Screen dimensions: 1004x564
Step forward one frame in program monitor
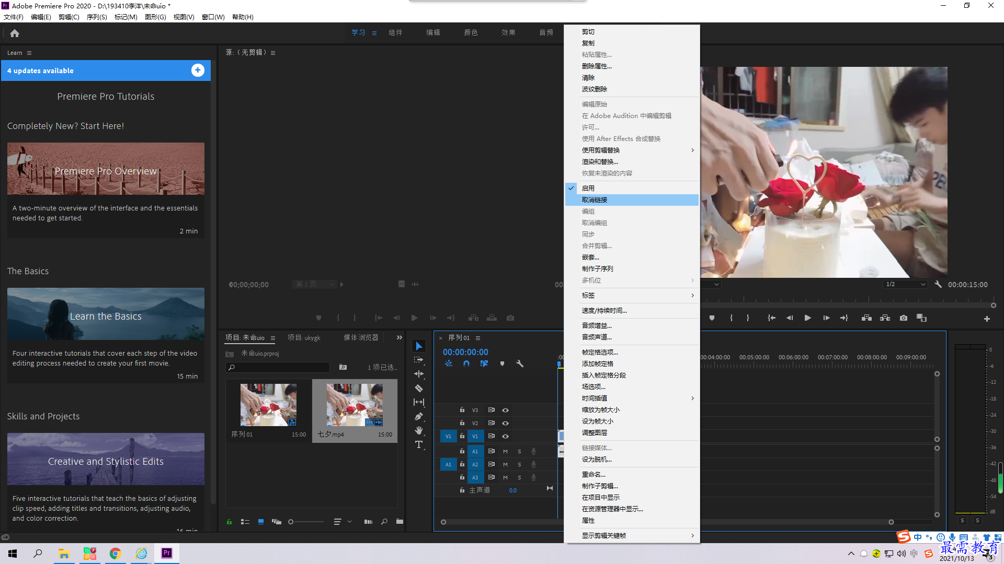[826, 318]
